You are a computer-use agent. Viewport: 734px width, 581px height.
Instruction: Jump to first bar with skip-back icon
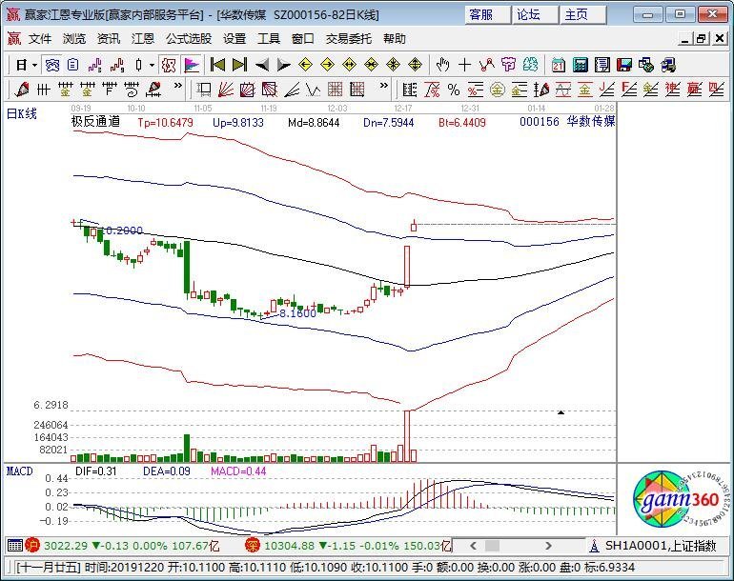217,65
